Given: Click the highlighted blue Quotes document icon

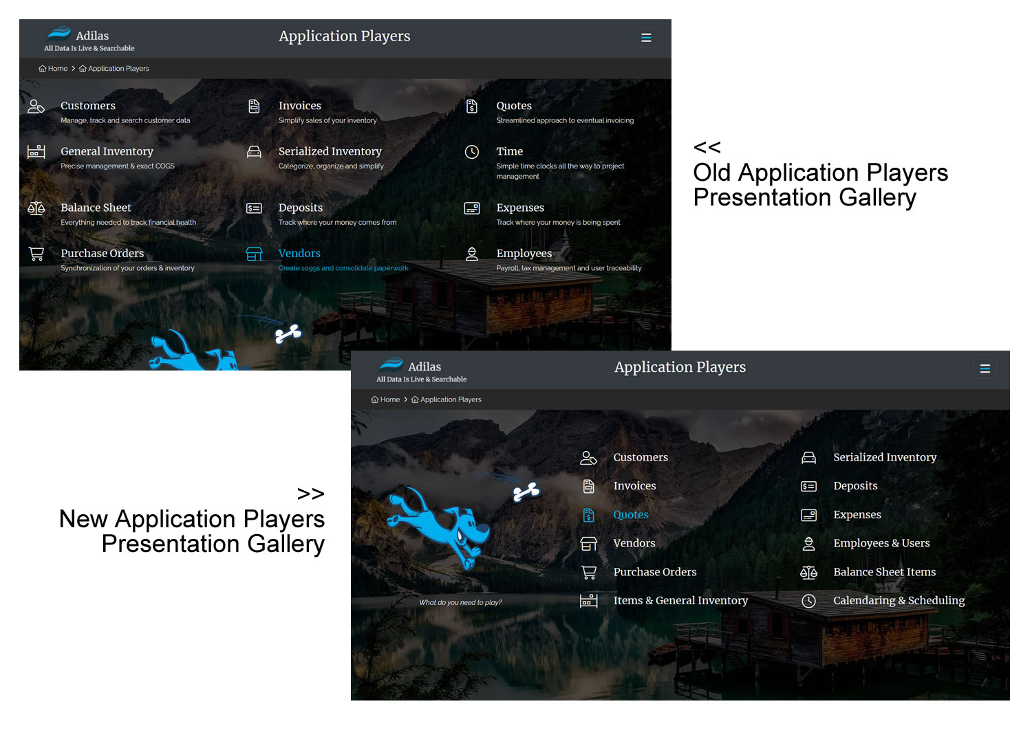Looking at the screenshot, I should pyautogui.click(x=588, y=515).
